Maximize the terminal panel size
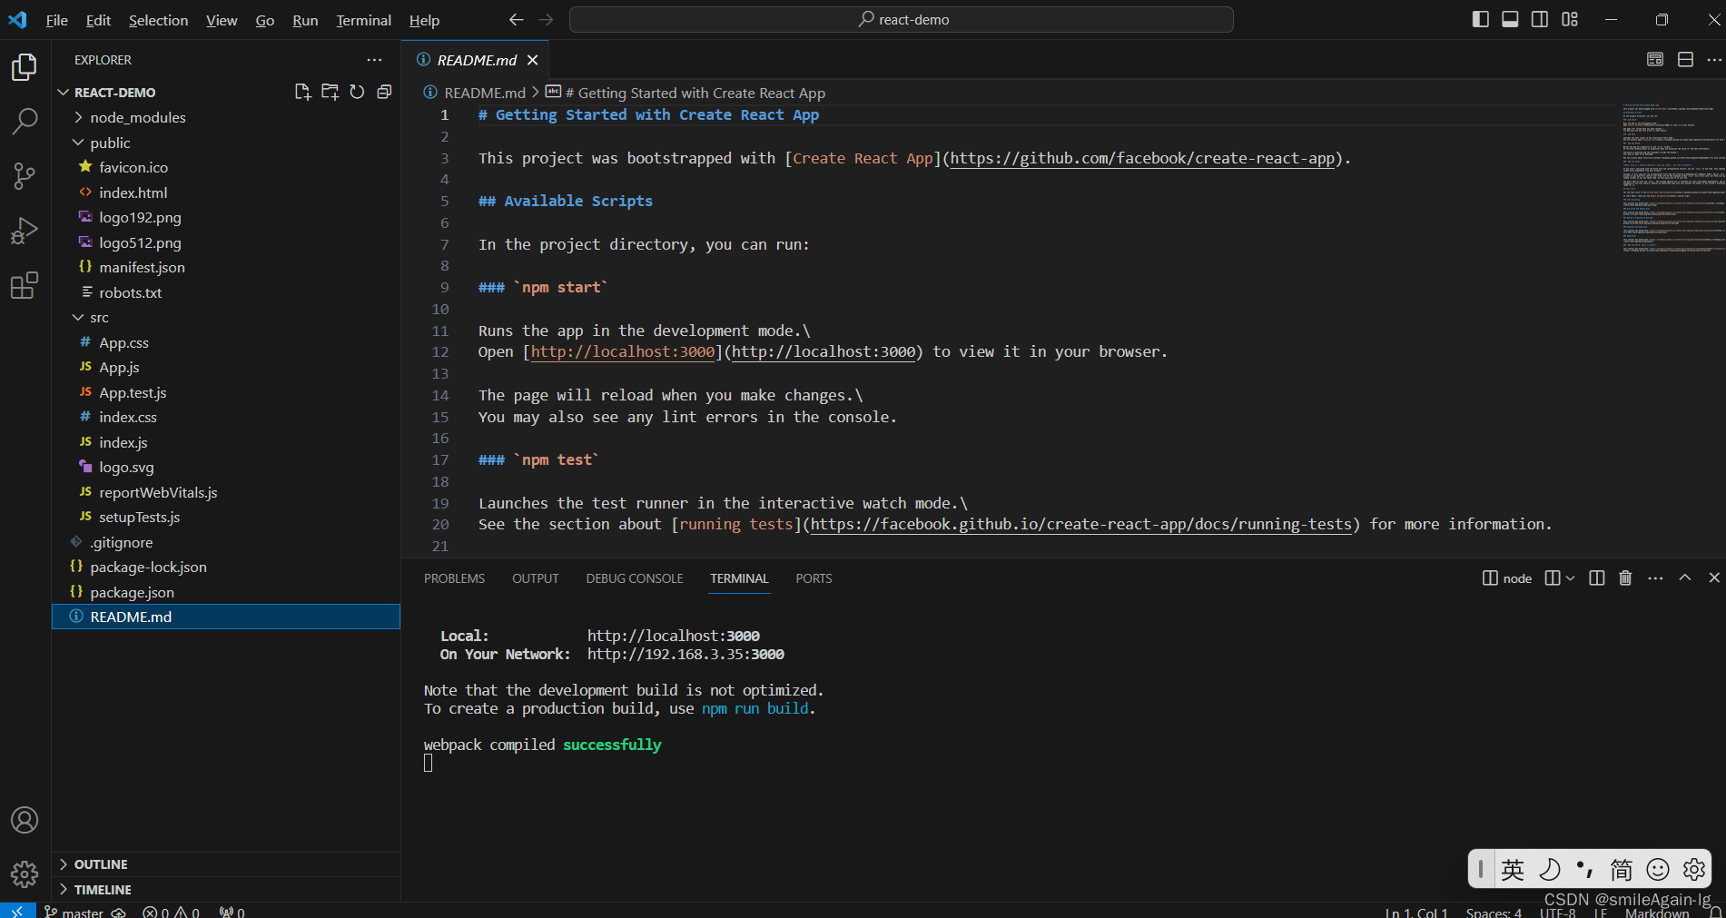Image resolution: width=1726 pixels, height=918 pixels. click(1685, 578)
